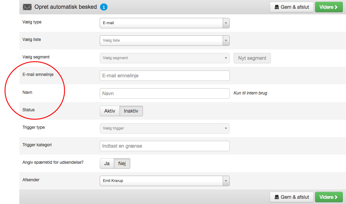Click the Vælg type dropdown arrow

click(x=226, y=23)
